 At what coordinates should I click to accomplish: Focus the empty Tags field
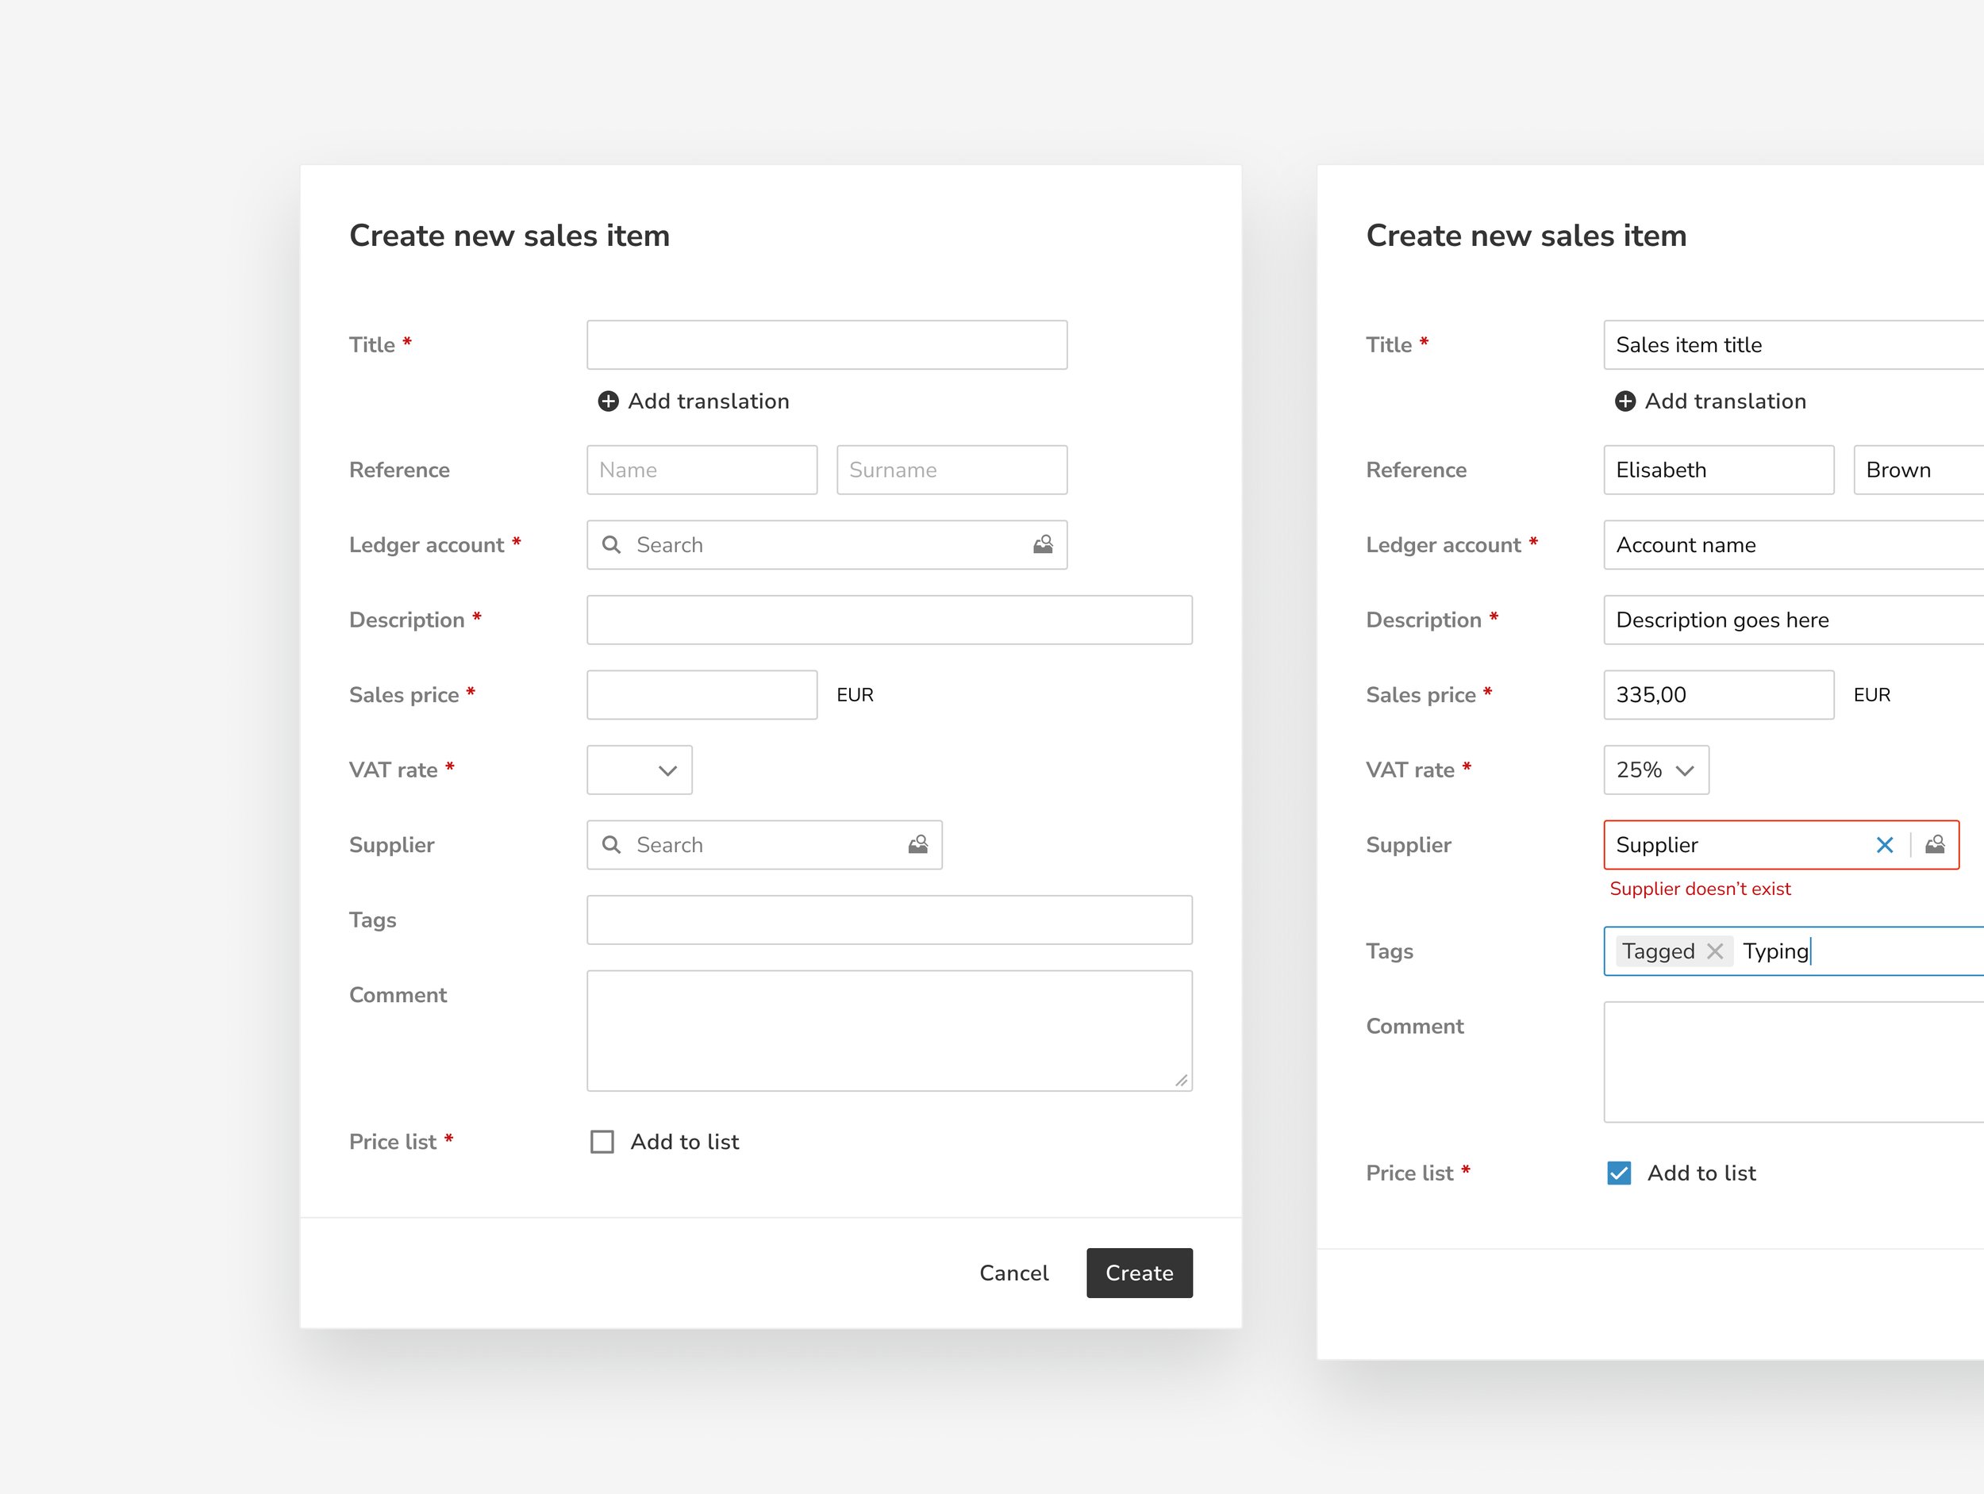click(890, 920)
